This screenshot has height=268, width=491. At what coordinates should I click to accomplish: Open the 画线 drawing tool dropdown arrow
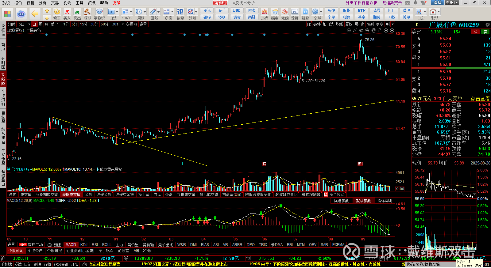[x=159, y=12]
